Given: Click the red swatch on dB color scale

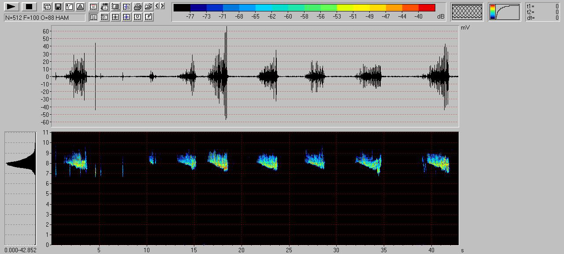Looking at the screenshot, I should pyautogui.click(x=427, y=7).
